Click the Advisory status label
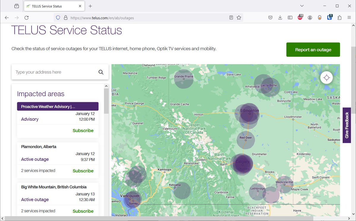This screenshot has width=356, height=221. click(x=30, y=119)
